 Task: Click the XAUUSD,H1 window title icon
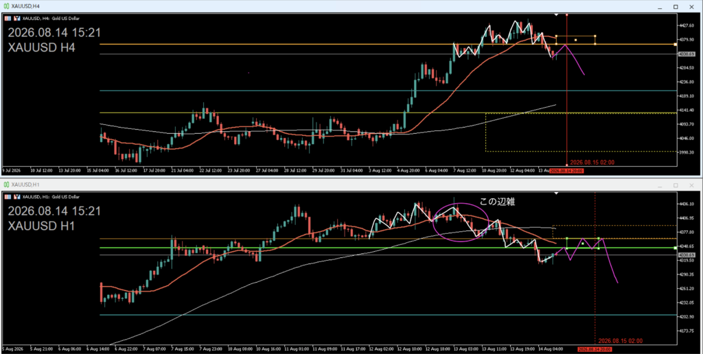(x=5, y=184)
